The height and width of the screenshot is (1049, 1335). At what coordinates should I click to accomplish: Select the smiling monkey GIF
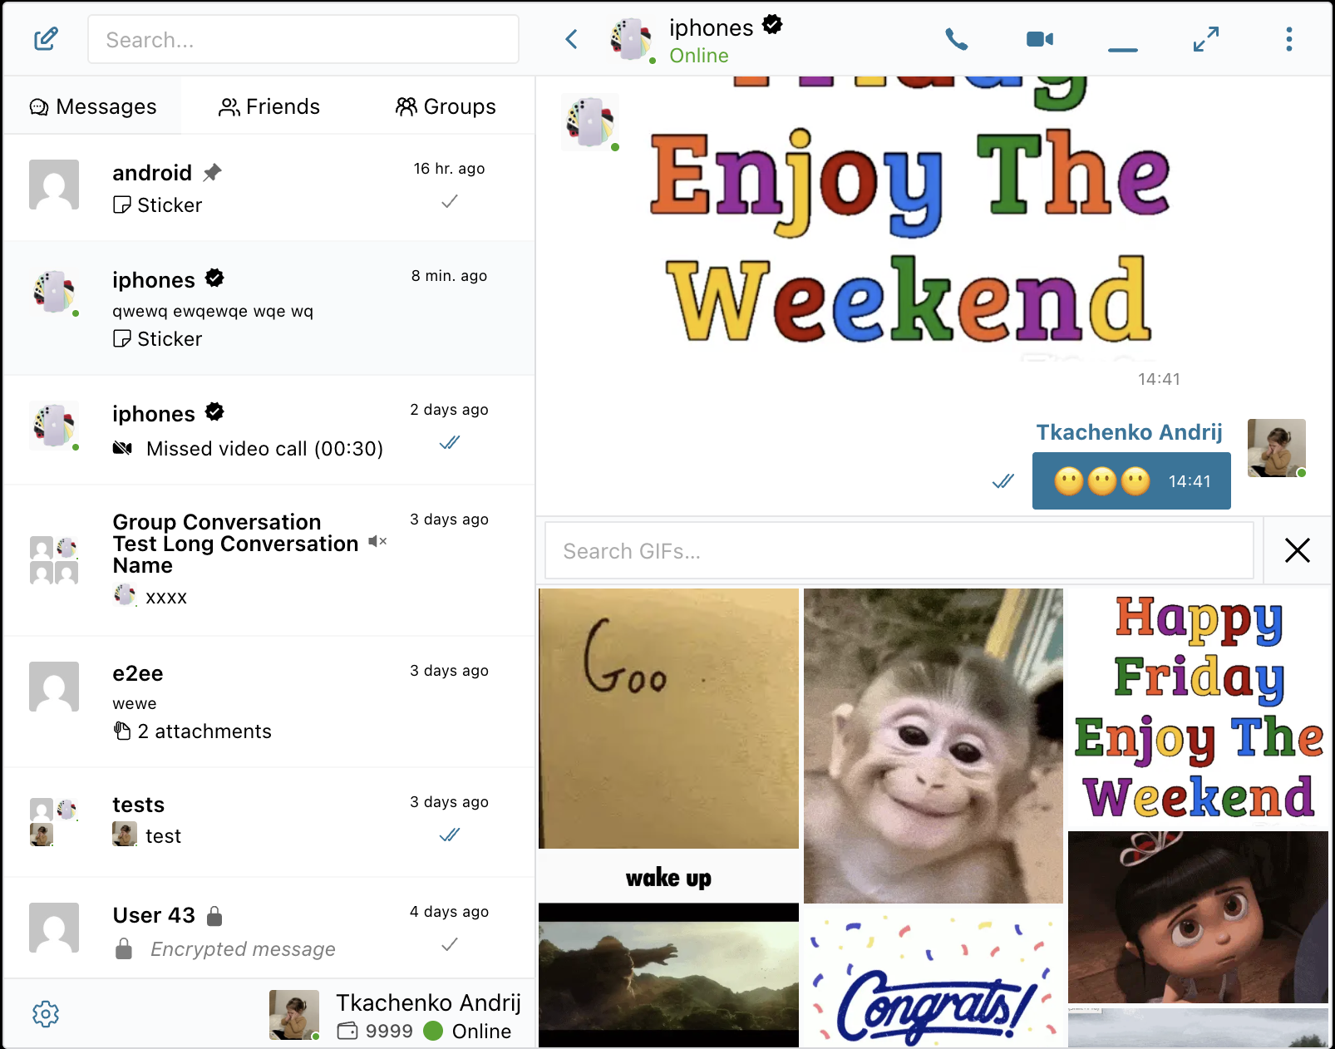click(933, 746)
